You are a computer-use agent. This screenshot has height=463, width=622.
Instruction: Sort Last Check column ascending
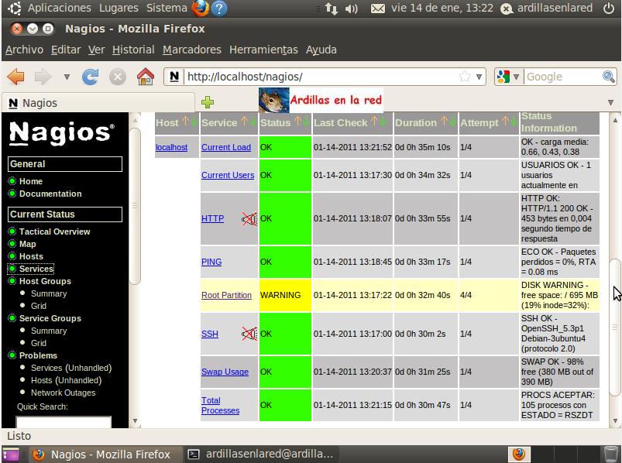tap(374, 122)
